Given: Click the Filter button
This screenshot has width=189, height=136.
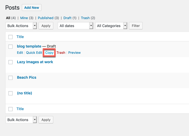Looking at the screenshot, I should 136,26.
